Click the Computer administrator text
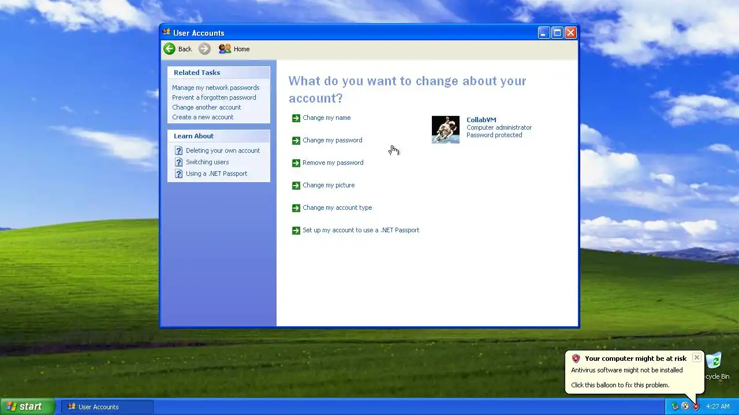The width and height of the screenshot is (739, 415). pyautogui.click(x=499, y=127)
